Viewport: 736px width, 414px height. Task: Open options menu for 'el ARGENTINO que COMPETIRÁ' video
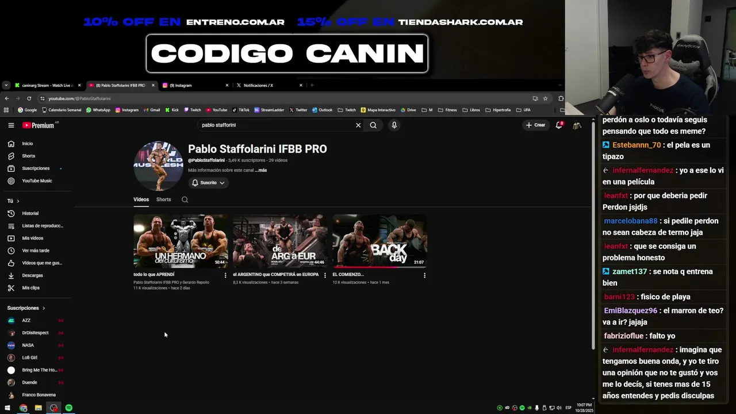[325, 275]
